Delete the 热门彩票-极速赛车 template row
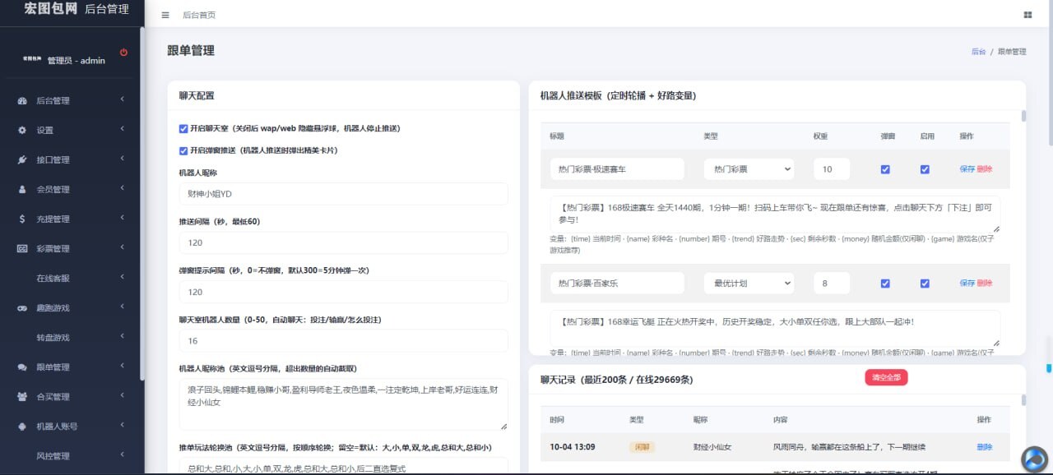The height and width of the screenshot is (475, 1053). 985,169
